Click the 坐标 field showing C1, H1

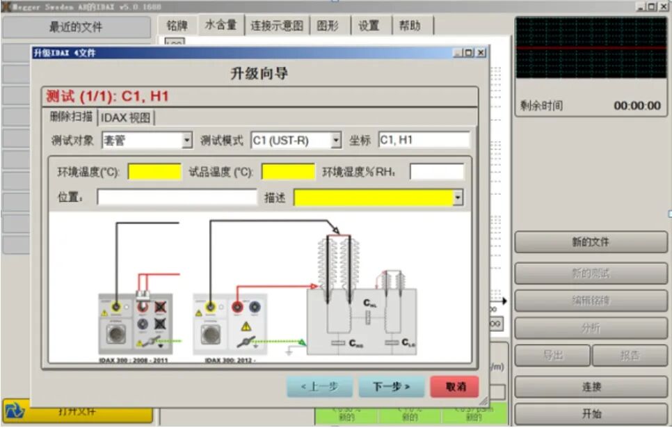424,140
